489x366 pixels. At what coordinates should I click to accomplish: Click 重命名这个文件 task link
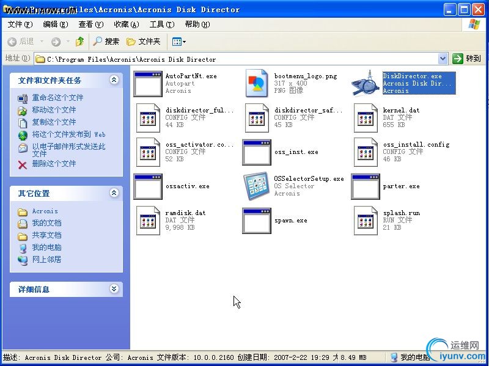tap(57, 98)
